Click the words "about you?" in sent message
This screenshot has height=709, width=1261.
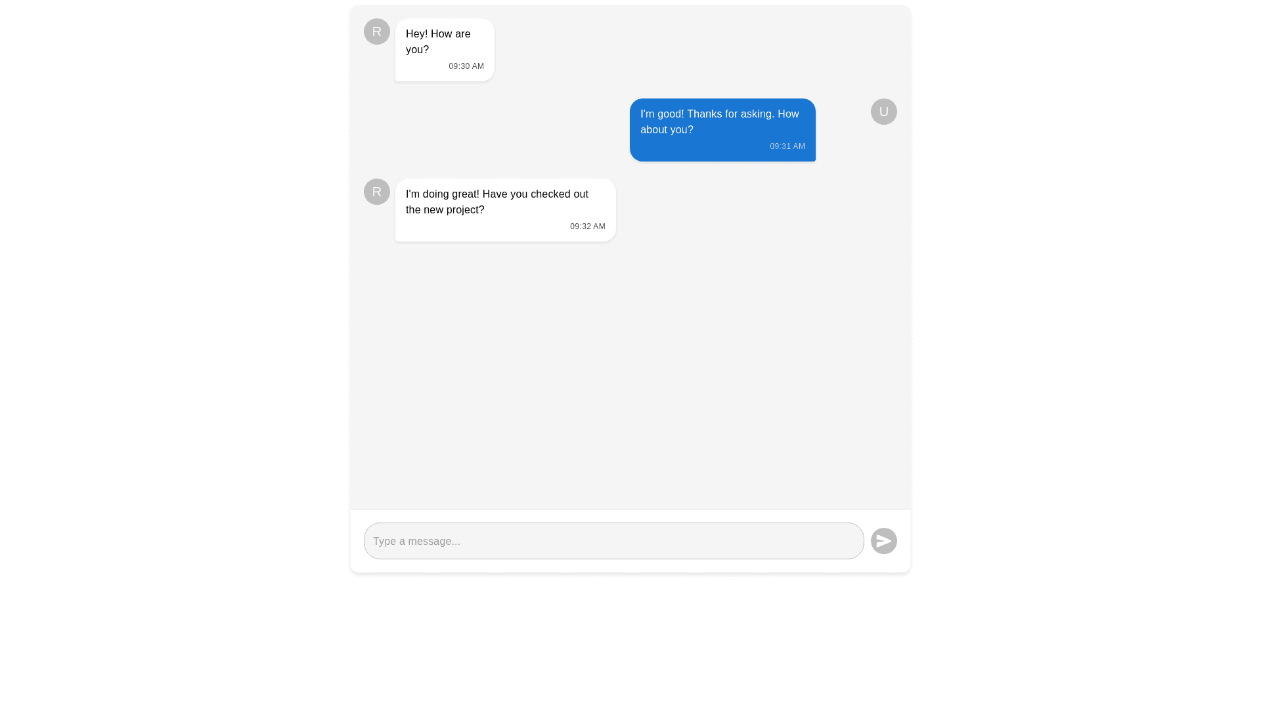(667, 130)
